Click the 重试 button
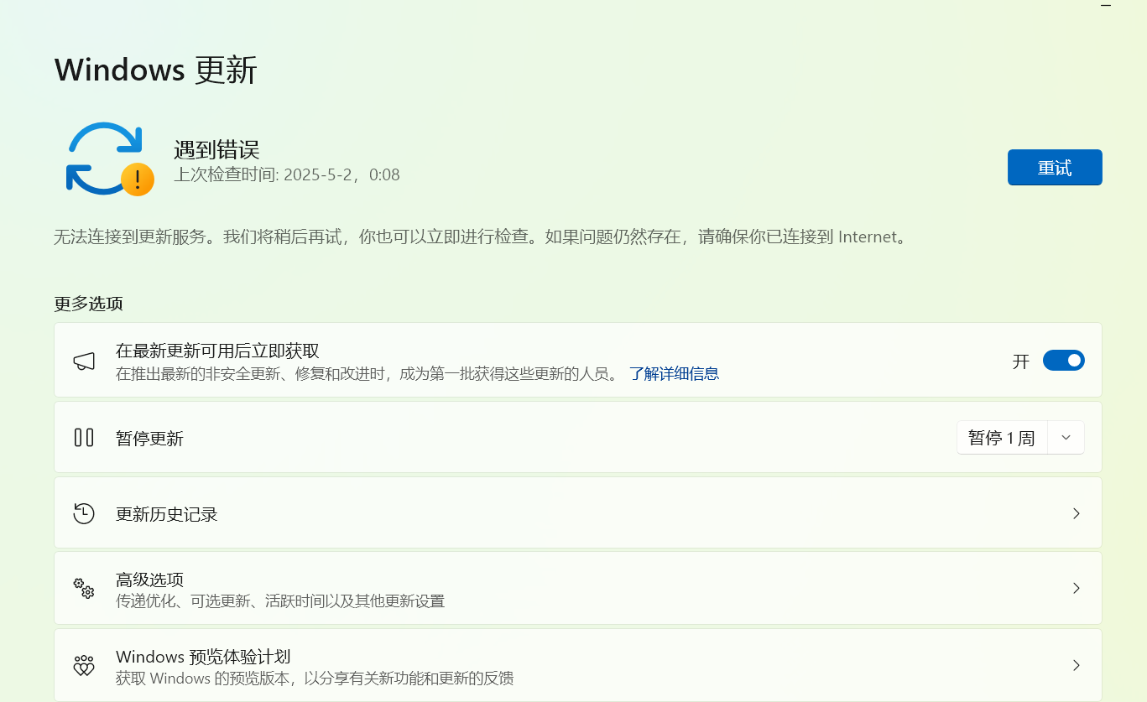The width and height of the screenshot is (1147, 702). pyautogui.click(x=1055, y=168)
